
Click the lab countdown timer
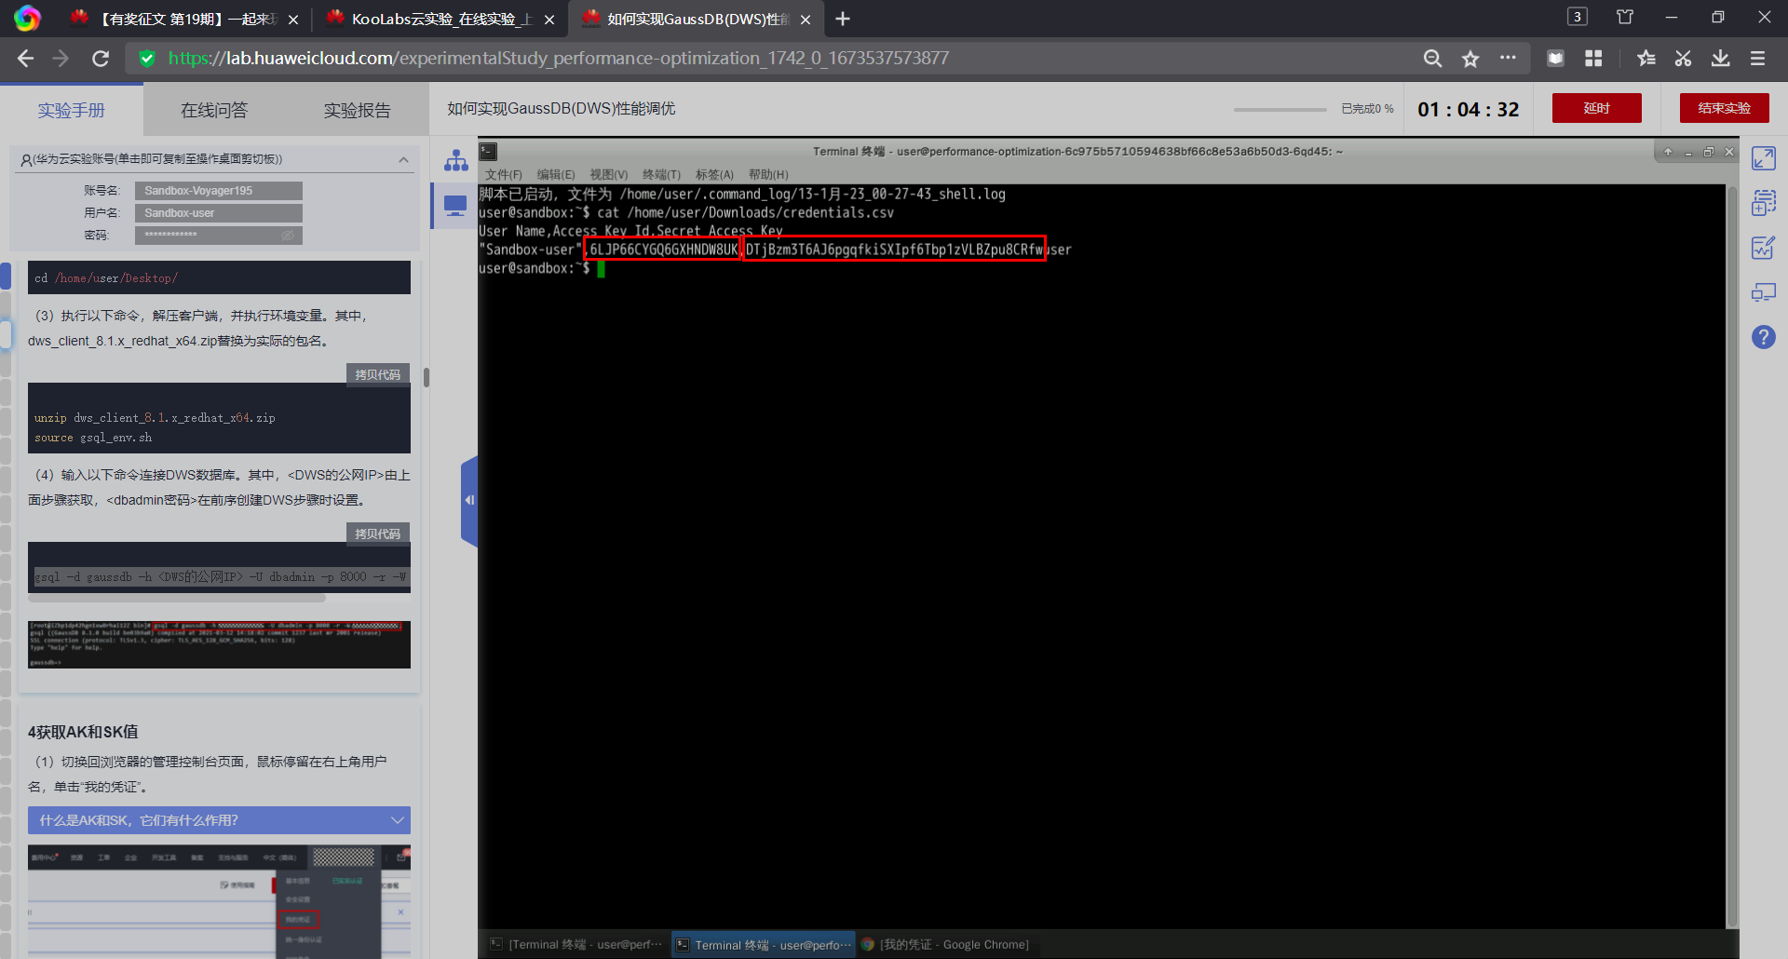(1469, 110)
